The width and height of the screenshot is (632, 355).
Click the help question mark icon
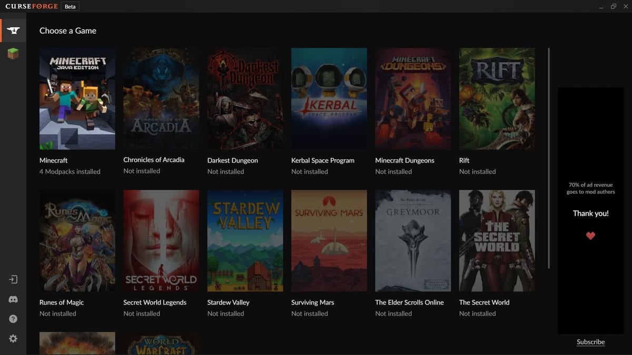[13, 319]
